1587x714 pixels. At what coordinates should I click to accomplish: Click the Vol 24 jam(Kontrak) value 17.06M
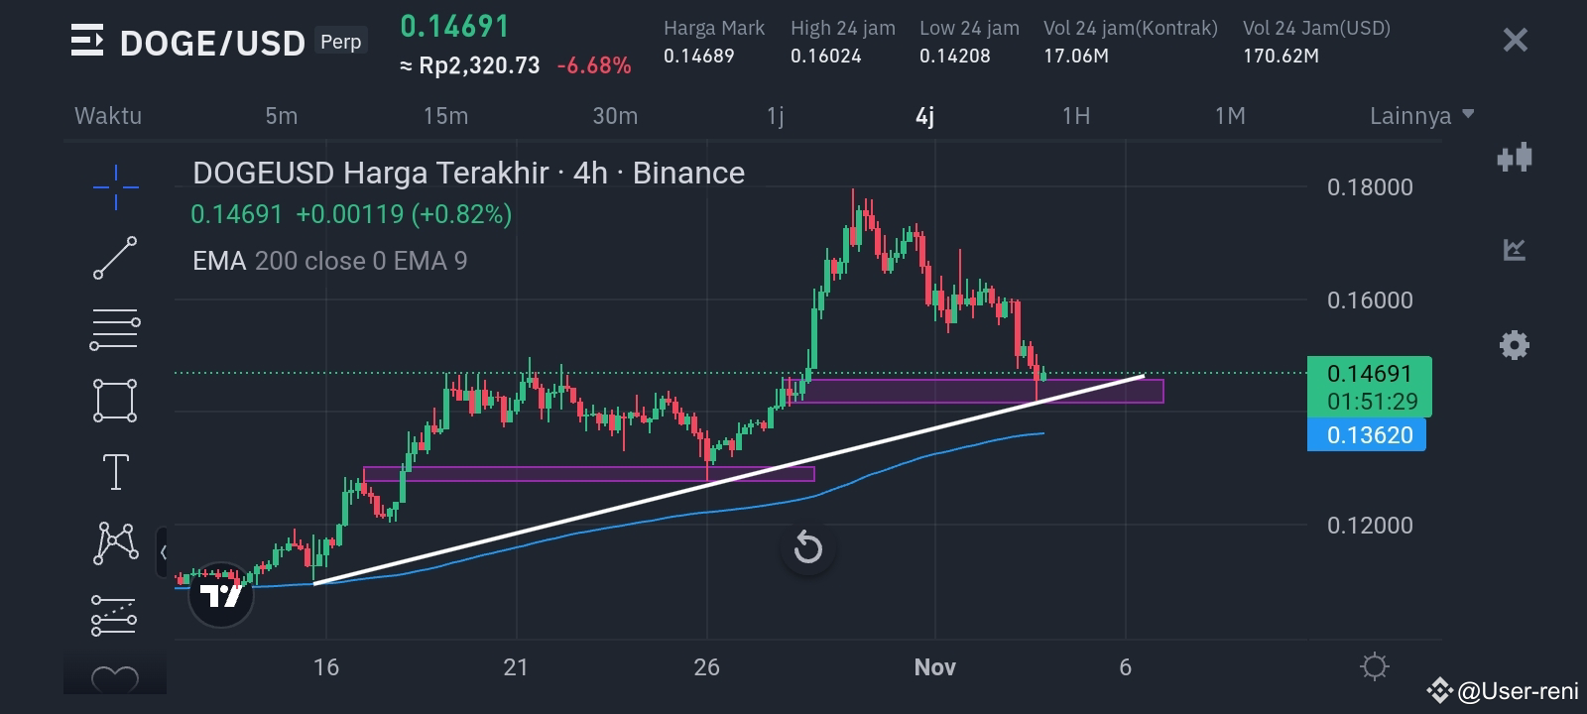[x=1076, y=56]
